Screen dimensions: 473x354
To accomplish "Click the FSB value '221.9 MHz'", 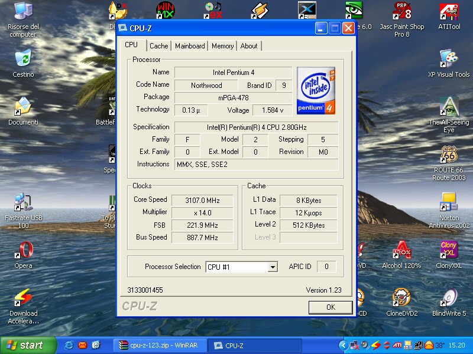I will [x=202, y=225].
